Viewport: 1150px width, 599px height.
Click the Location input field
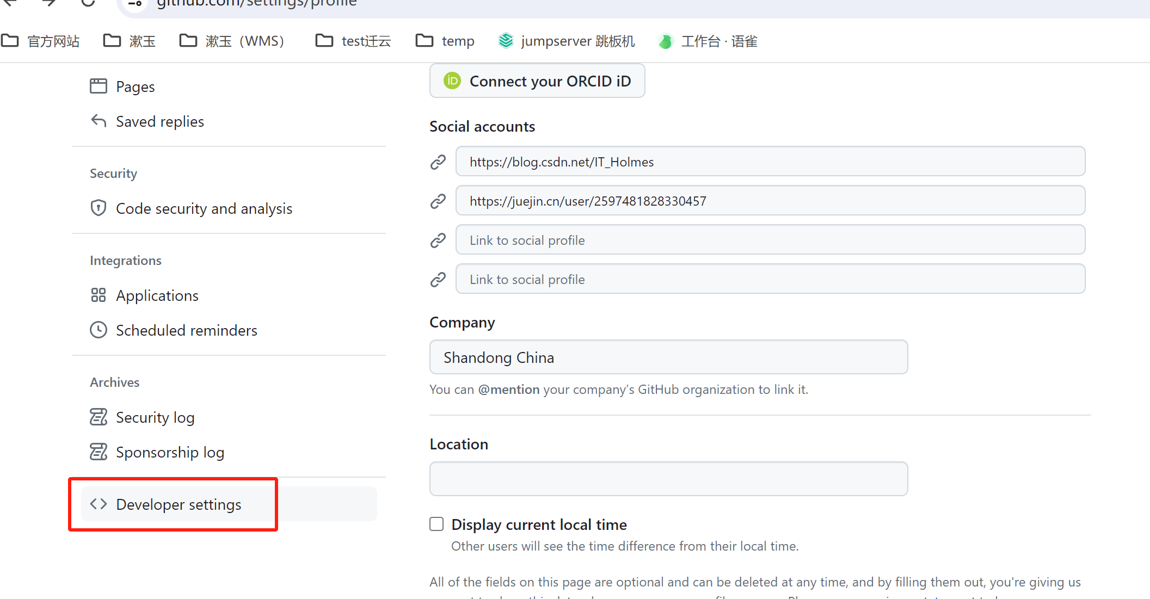pyautogui.click(x=668, y=479)
